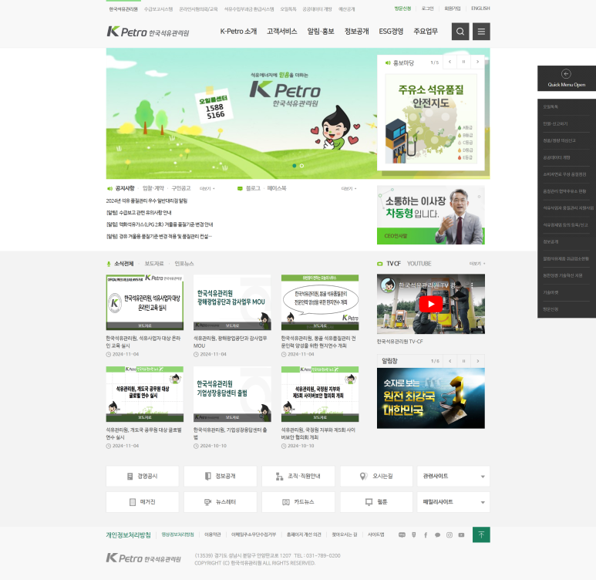Open the 정보공개 main navigation menu
596x580 pixels.
[356, 32]
